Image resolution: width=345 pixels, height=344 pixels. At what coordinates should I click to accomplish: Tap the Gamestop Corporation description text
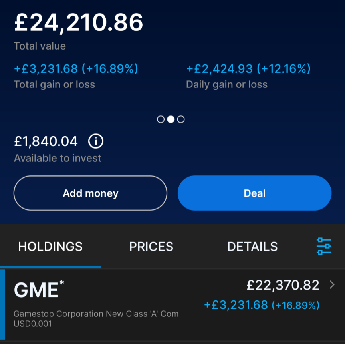[96, 319]
